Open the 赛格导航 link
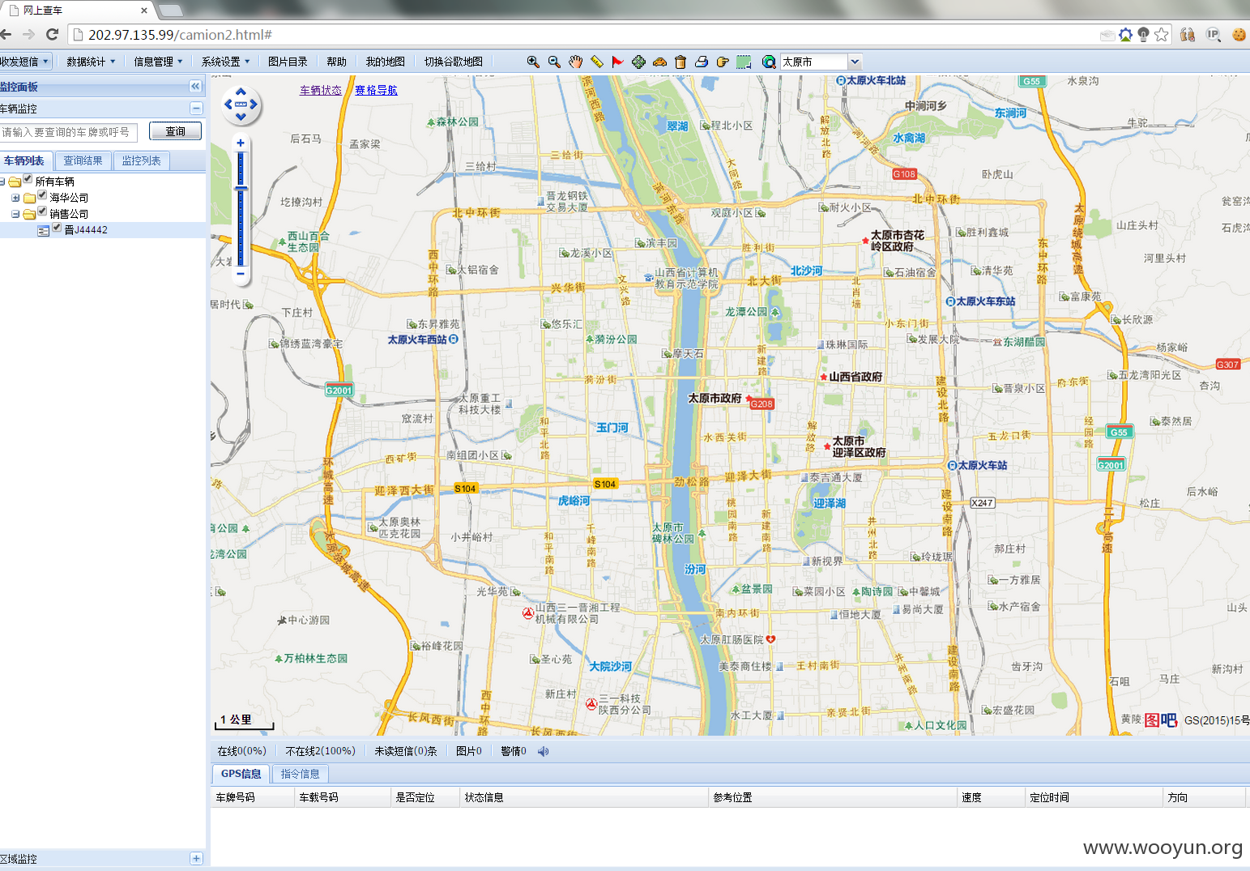 click(x=376, y=90)
